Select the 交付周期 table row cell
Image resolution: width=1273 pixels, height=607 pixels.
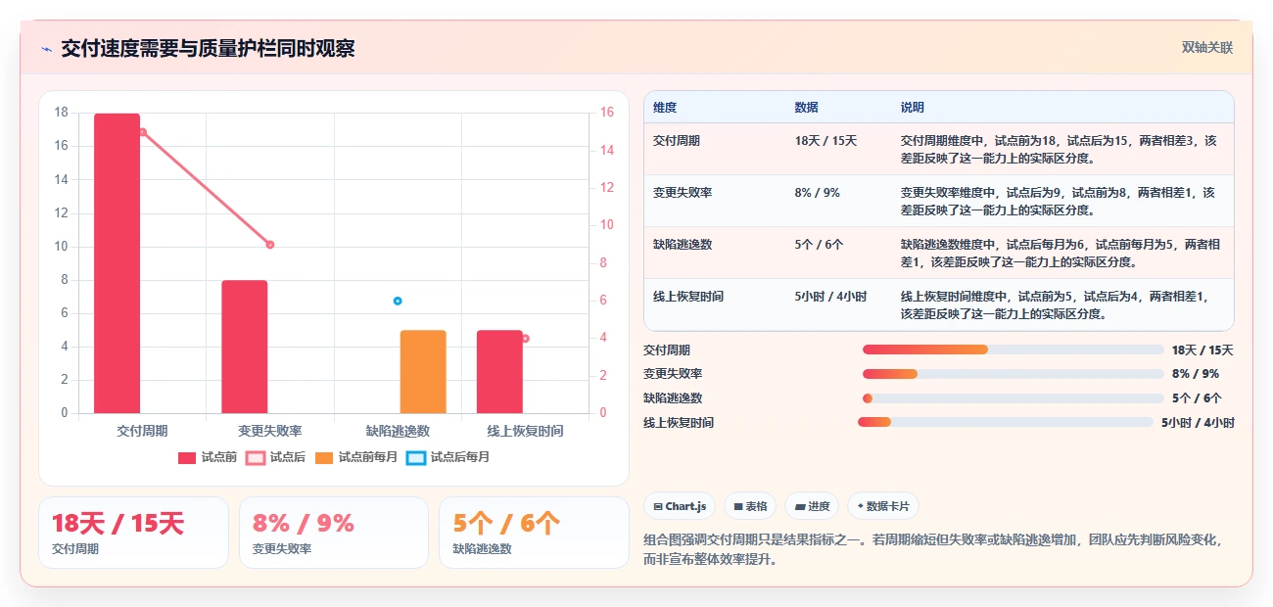715,149
